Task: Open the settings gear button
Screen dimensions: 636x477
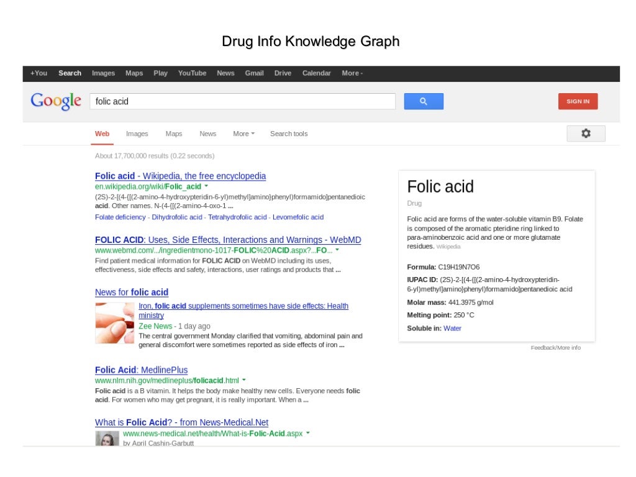Action: [586, 134]
